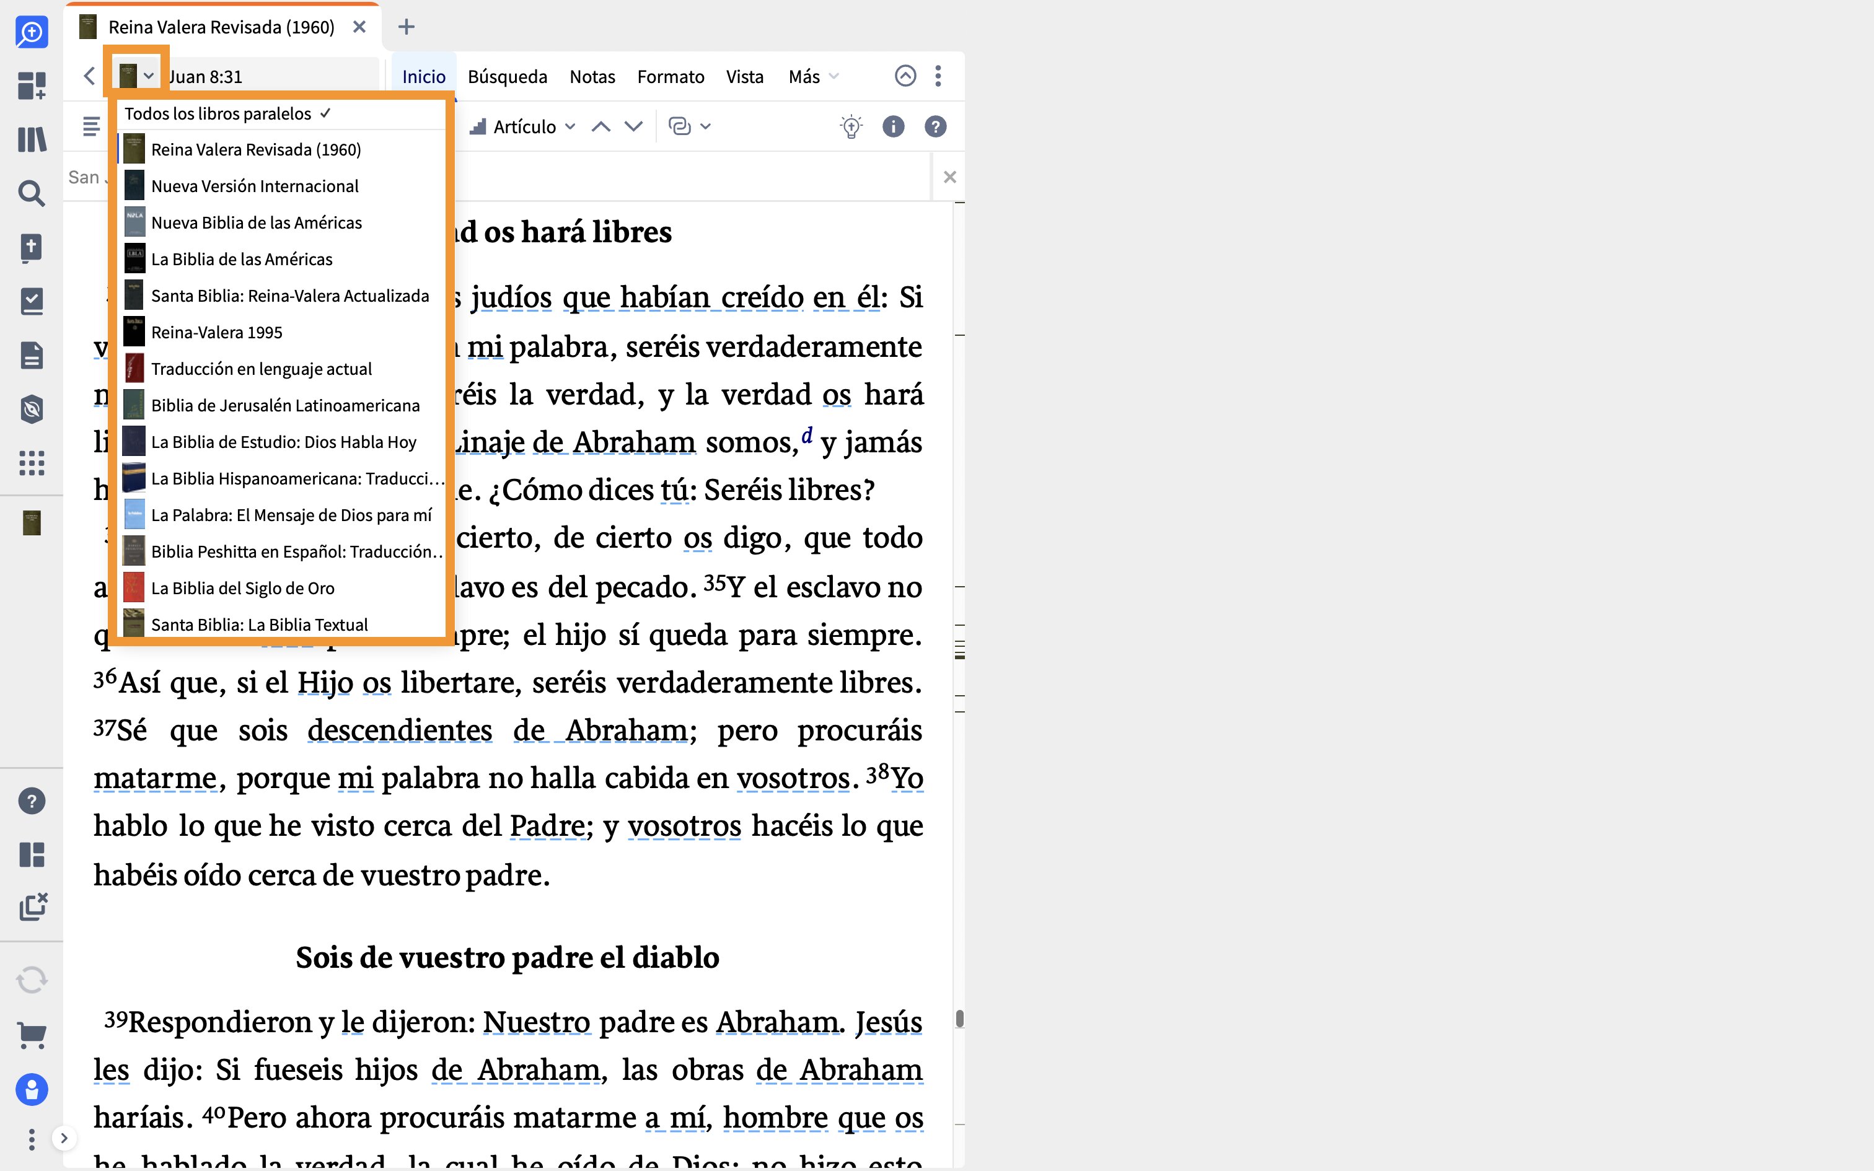
Task: Click the lightbulb insights icon
Action: 851,127
